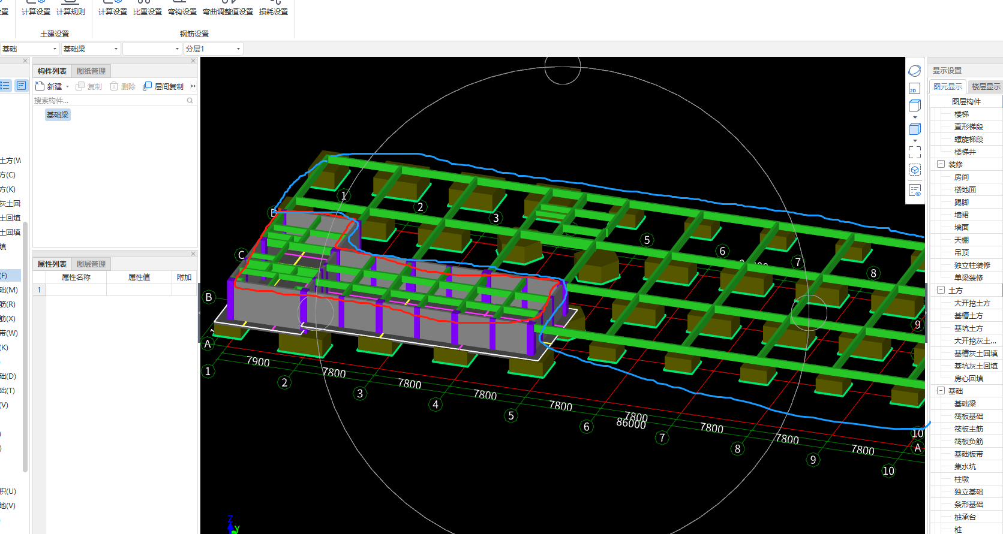1003x534 pixels.
Task: Open dropdown arrow below solid cube
Action: (915, 141)
